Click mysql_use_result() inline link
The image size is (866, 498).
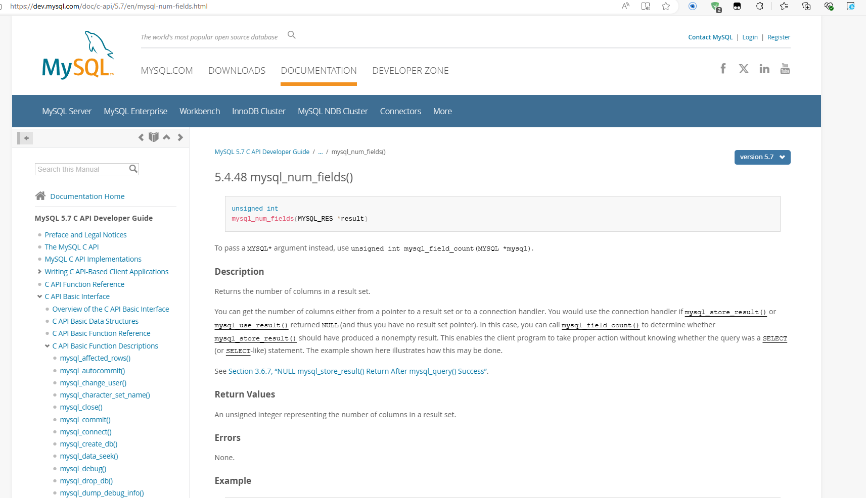(x=251, y=325)
